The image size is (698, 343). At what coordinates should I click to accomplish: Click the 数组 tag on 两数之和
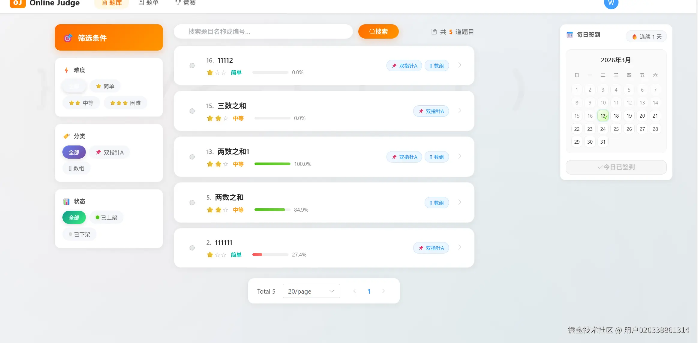(437, 203)
